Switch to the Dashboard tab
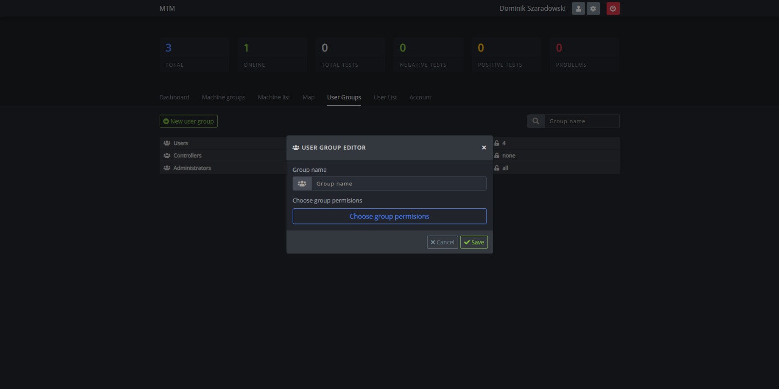The image size is (779, 389). [x=174, y=97]
